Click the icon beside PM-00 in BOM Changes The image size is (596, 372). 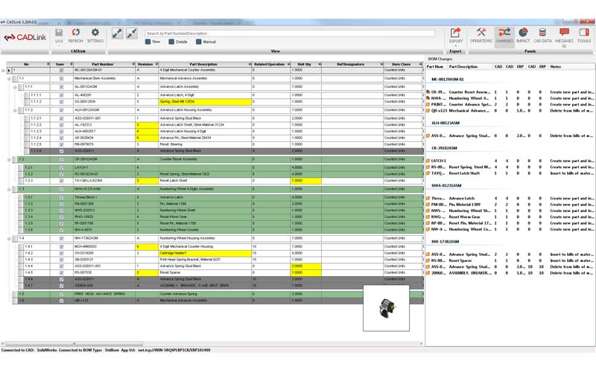coord(428,204)
